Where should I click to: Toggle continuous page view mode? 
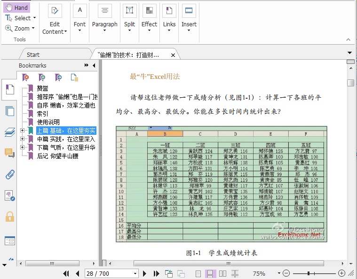[x=210, y=273]
